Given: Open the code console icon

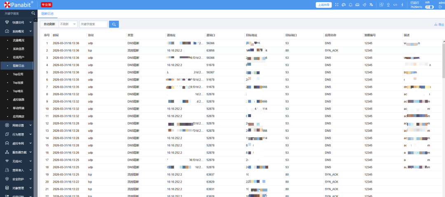Looking at the screenshot, I should click(x=395, y=5).
